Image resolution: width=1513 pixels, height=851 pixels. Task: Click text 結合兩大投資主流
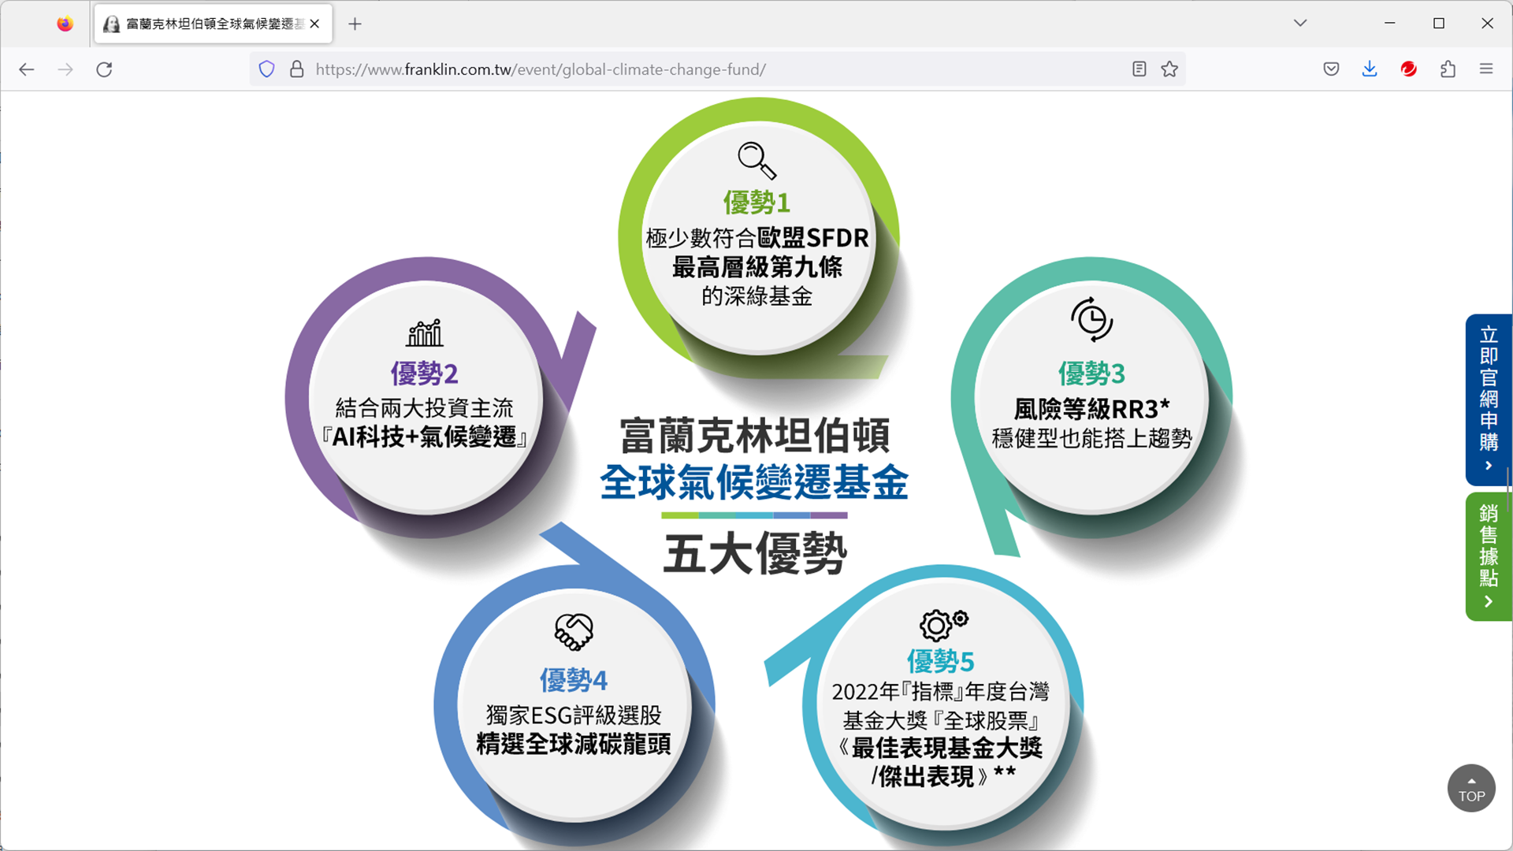424,408
